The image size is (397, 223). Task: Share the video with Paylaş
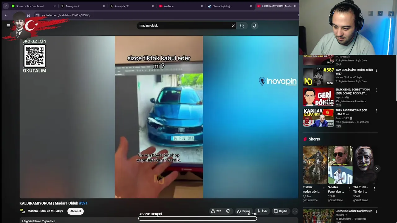(243, 211)
